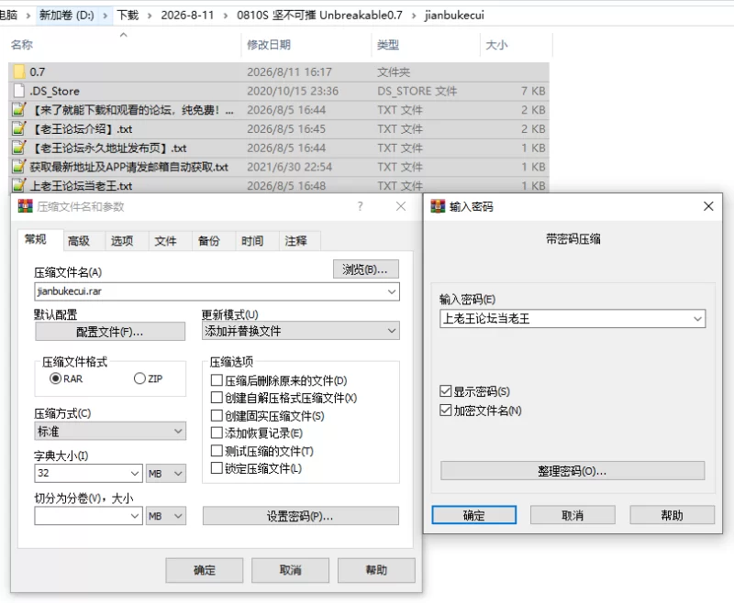The image size is (734, 603).
Task: Click the 【老王论坛介绍】.txt file icon
Action: (x=18, y=128)
